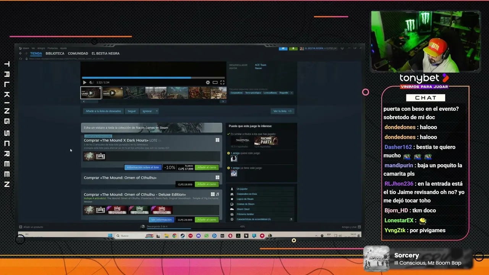
Task: Open Características de accesibilidad link
Action: 254,219
